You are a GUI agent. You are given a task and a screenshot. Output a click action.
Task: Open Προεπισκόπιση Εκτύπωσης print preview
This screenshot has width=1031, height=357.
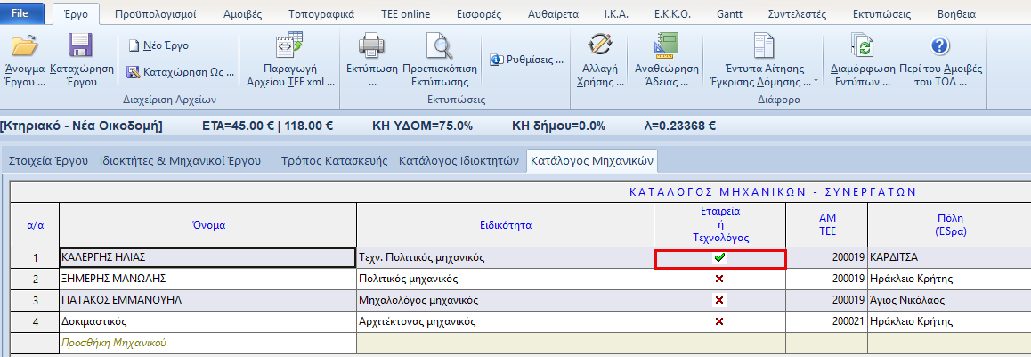[439, 47]
